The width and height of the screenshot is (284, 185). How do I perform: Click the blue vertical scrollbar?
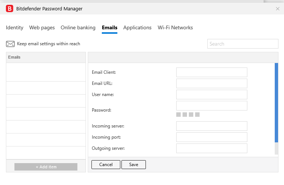click(276, 103)
